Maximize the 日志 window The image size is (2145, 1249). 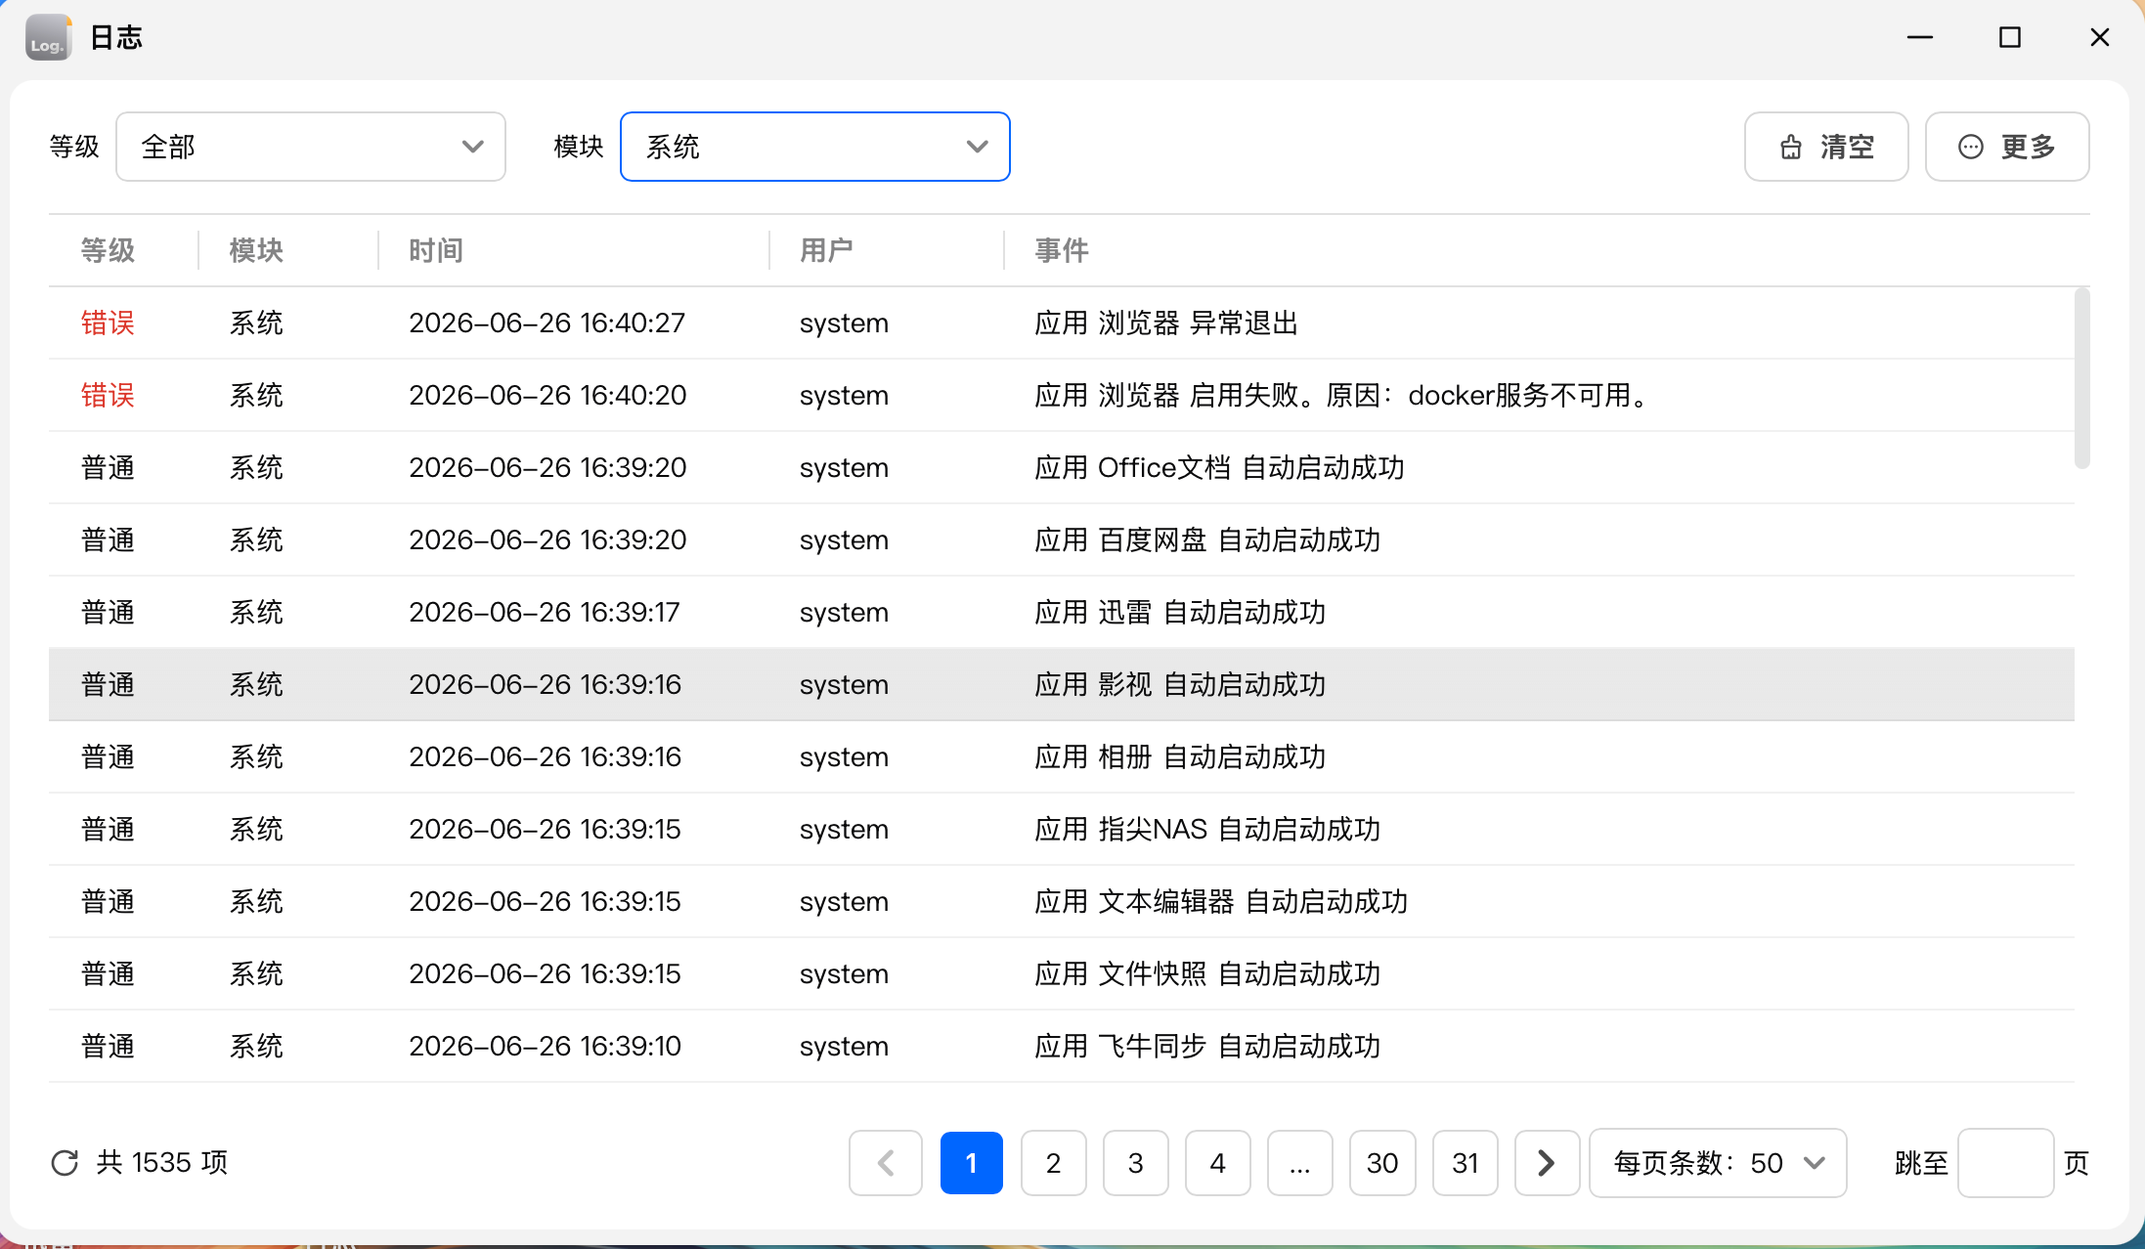pos(2010,37)
